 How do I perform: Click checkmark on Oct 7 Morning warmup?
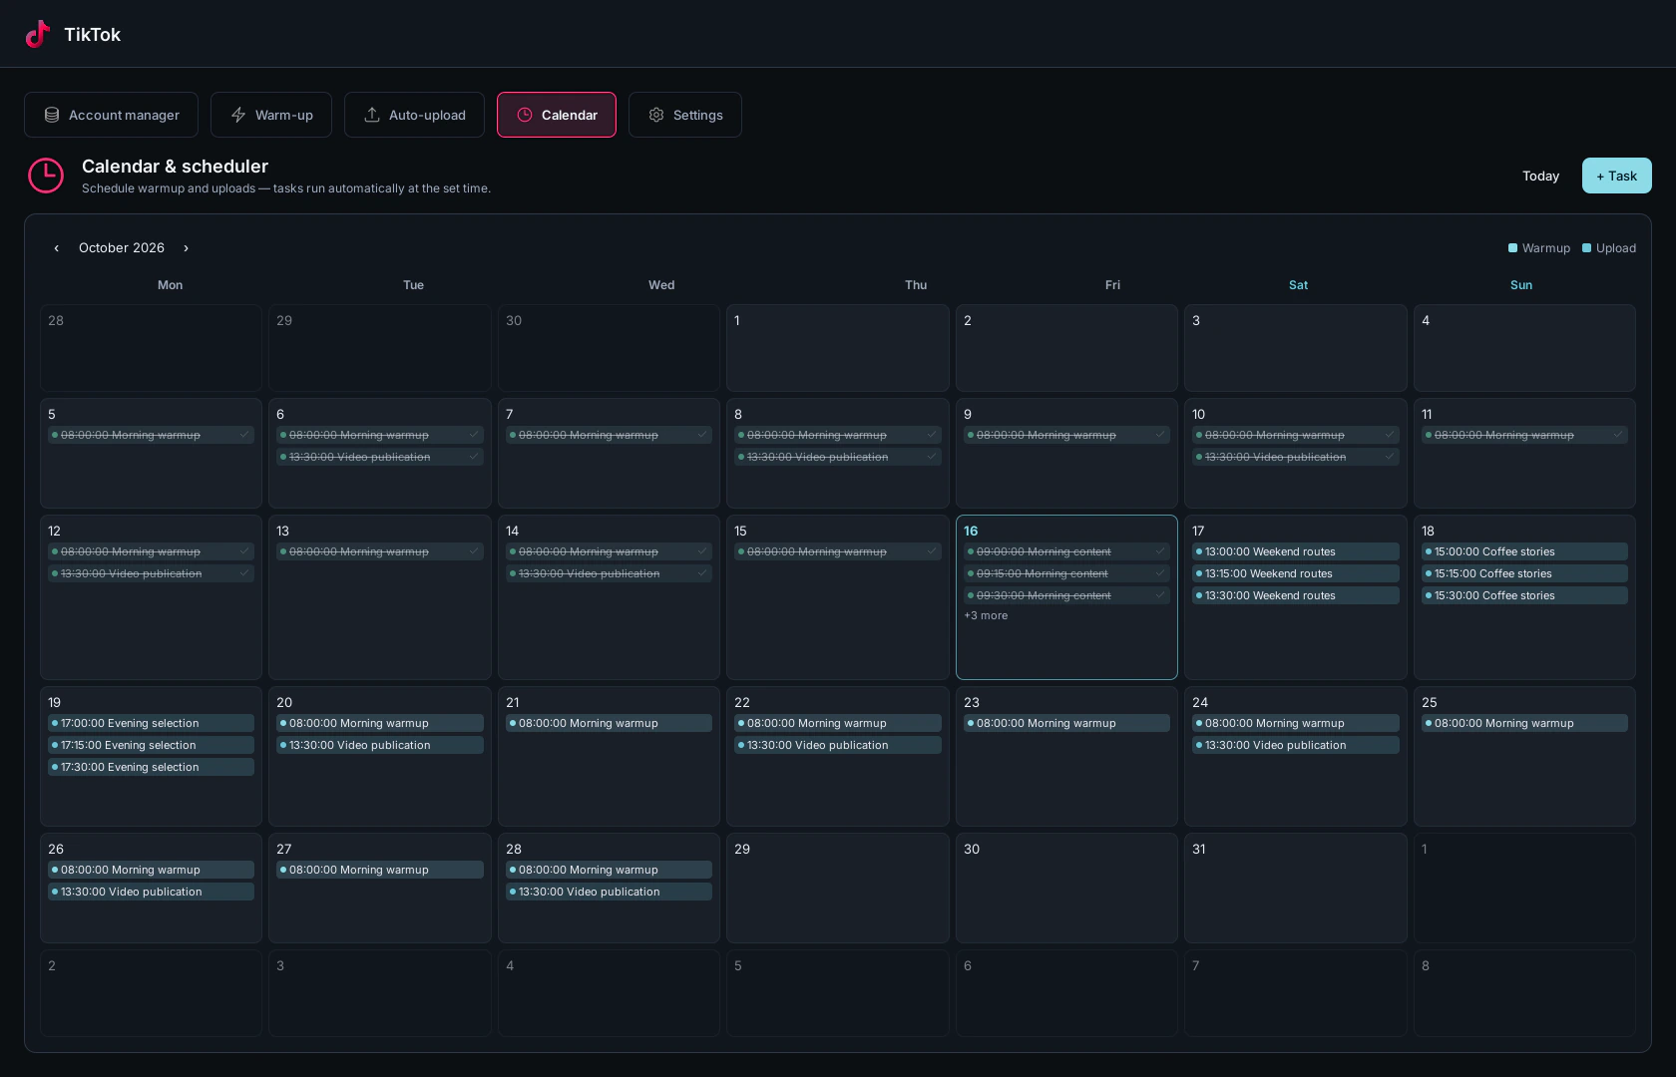tap(701, 435)
